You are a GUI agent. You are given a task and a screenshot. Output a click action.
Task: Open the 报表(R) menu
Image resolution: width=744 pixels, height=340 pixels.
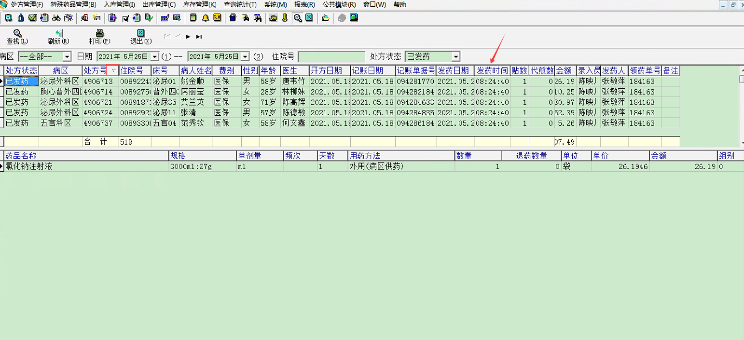click(304, 4)
